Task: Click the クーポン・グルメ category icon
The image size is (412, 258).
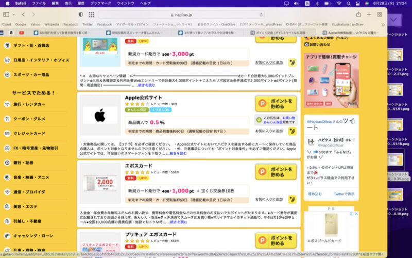Action: coord(7,119)
